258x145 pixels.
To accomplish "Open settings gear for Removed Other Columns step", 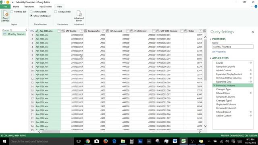I will 251,78.
